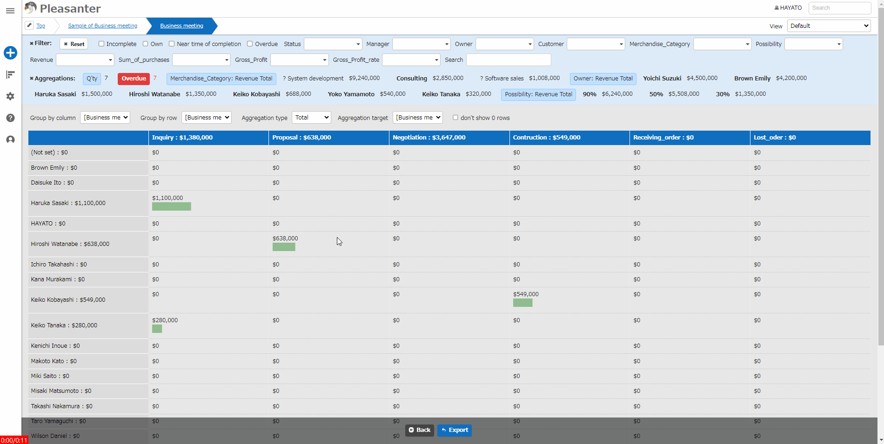Viewport: 884px width, 444px height.
Task: Enable the Incomplete filter checkbox
Action: pos(101,44)
